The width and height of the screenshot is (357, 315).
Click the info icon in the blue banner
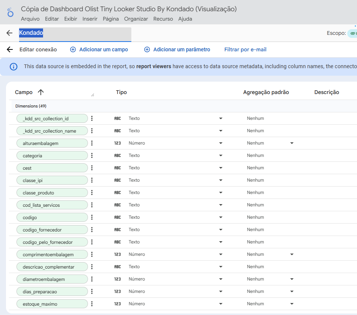13,67
